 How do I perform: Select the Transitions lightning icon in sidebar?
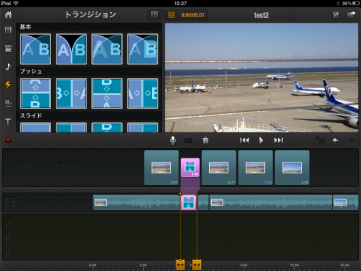point(8,85)
